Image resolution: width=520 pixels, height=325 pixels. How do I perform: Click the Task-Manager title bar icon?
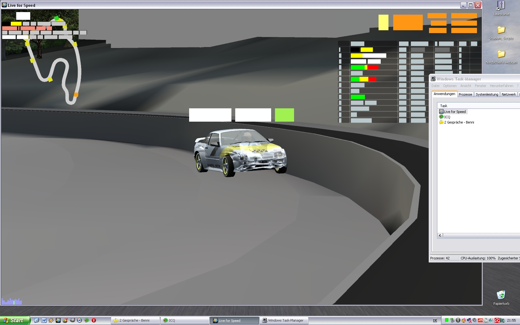click(433, 79)
